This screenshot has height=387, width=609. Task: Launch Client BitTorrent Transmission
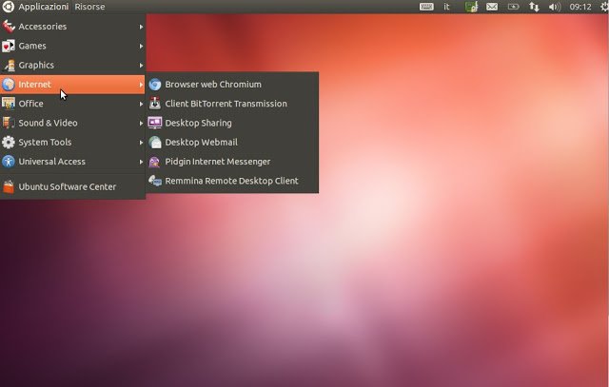(232, 104)
